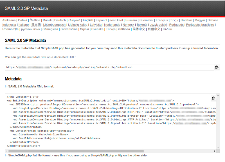Change language to Italiano
The height and width of the screenshot is (162, 225).
pyautogui.click(x=23, y=25)
